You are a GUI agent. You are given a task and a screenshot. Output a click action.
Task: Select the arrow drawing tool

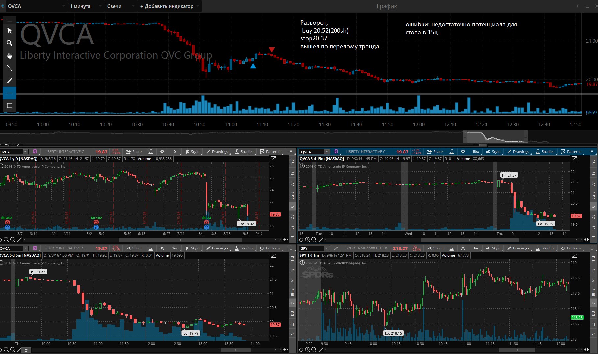10,81
